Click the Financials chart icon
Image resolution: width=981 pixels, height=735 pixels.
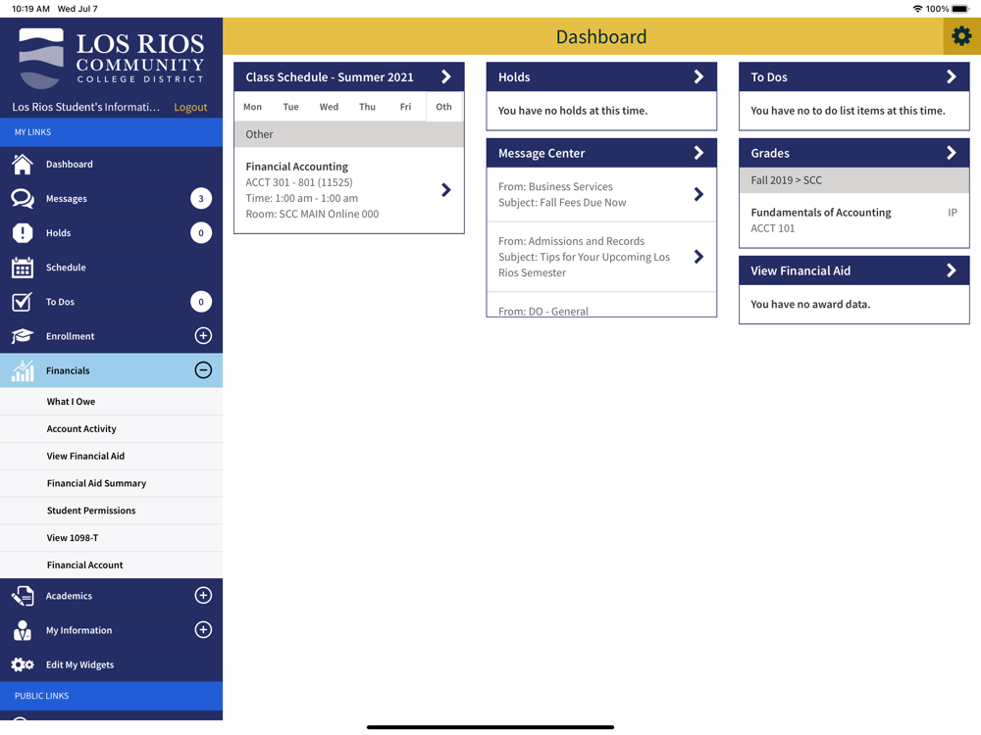coord(23,370)
